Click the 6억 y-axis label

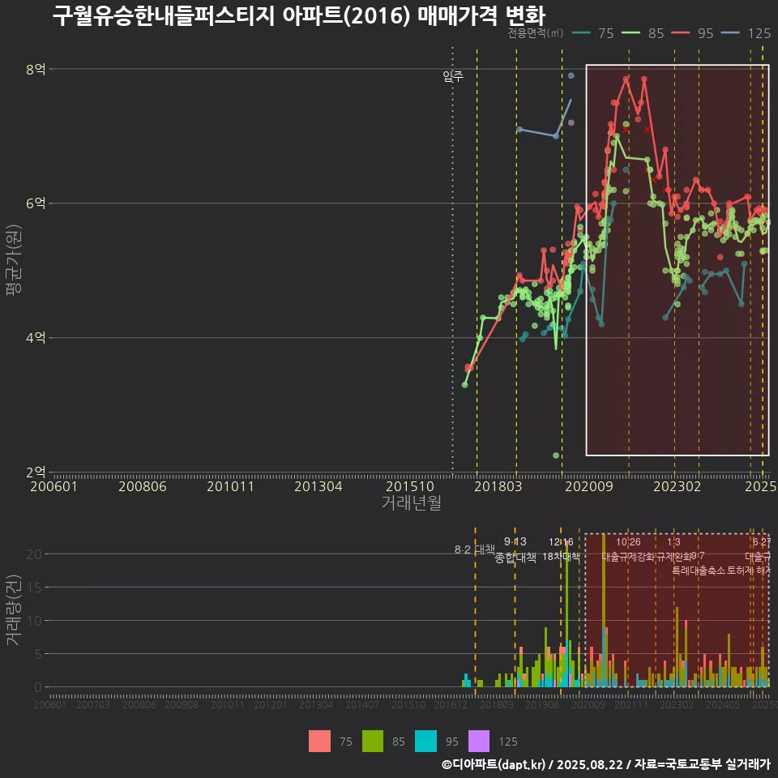coord(36,203)
